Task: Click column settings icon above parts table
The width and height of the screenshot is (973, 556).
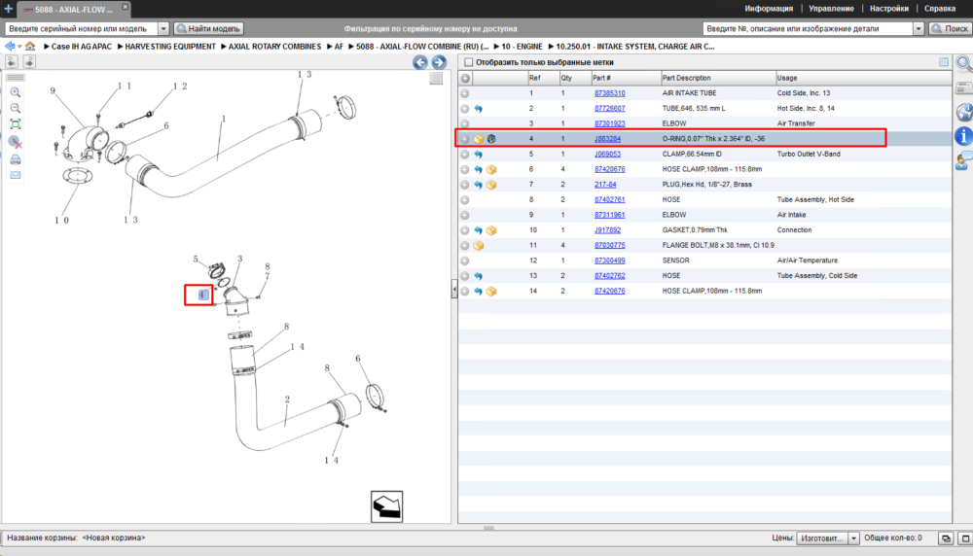Action: click(943, 62)
